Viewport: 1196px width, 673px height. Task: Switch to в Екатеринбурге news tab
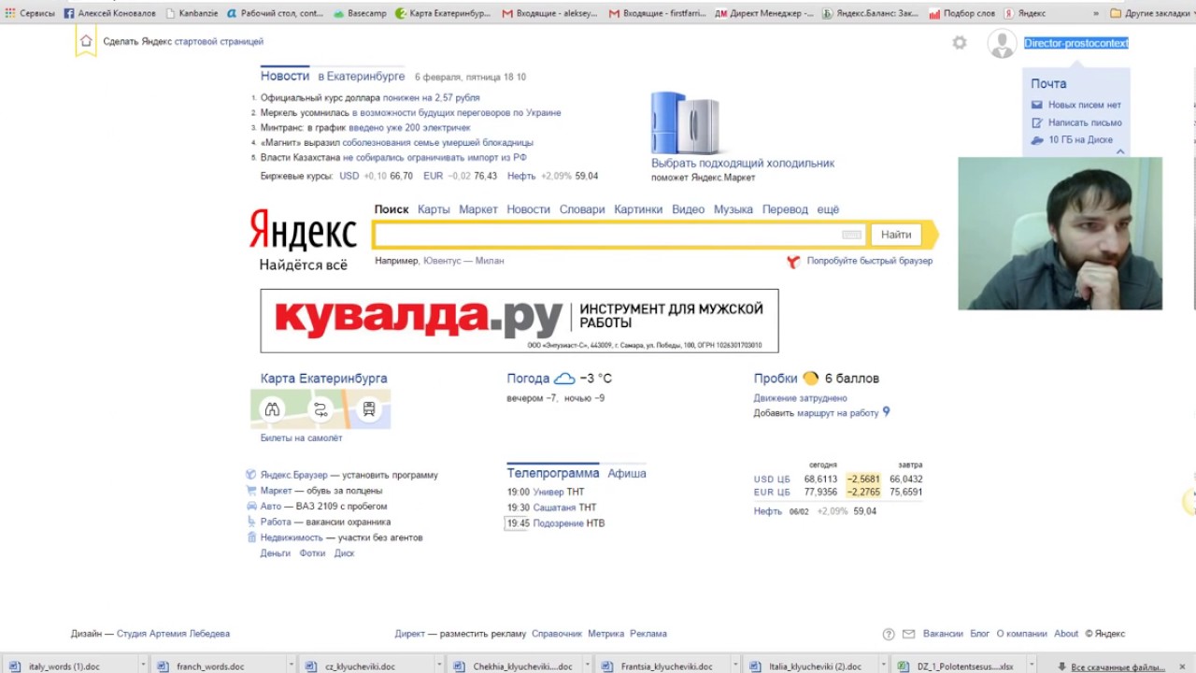pyautogui.click(x=362, y=76)
